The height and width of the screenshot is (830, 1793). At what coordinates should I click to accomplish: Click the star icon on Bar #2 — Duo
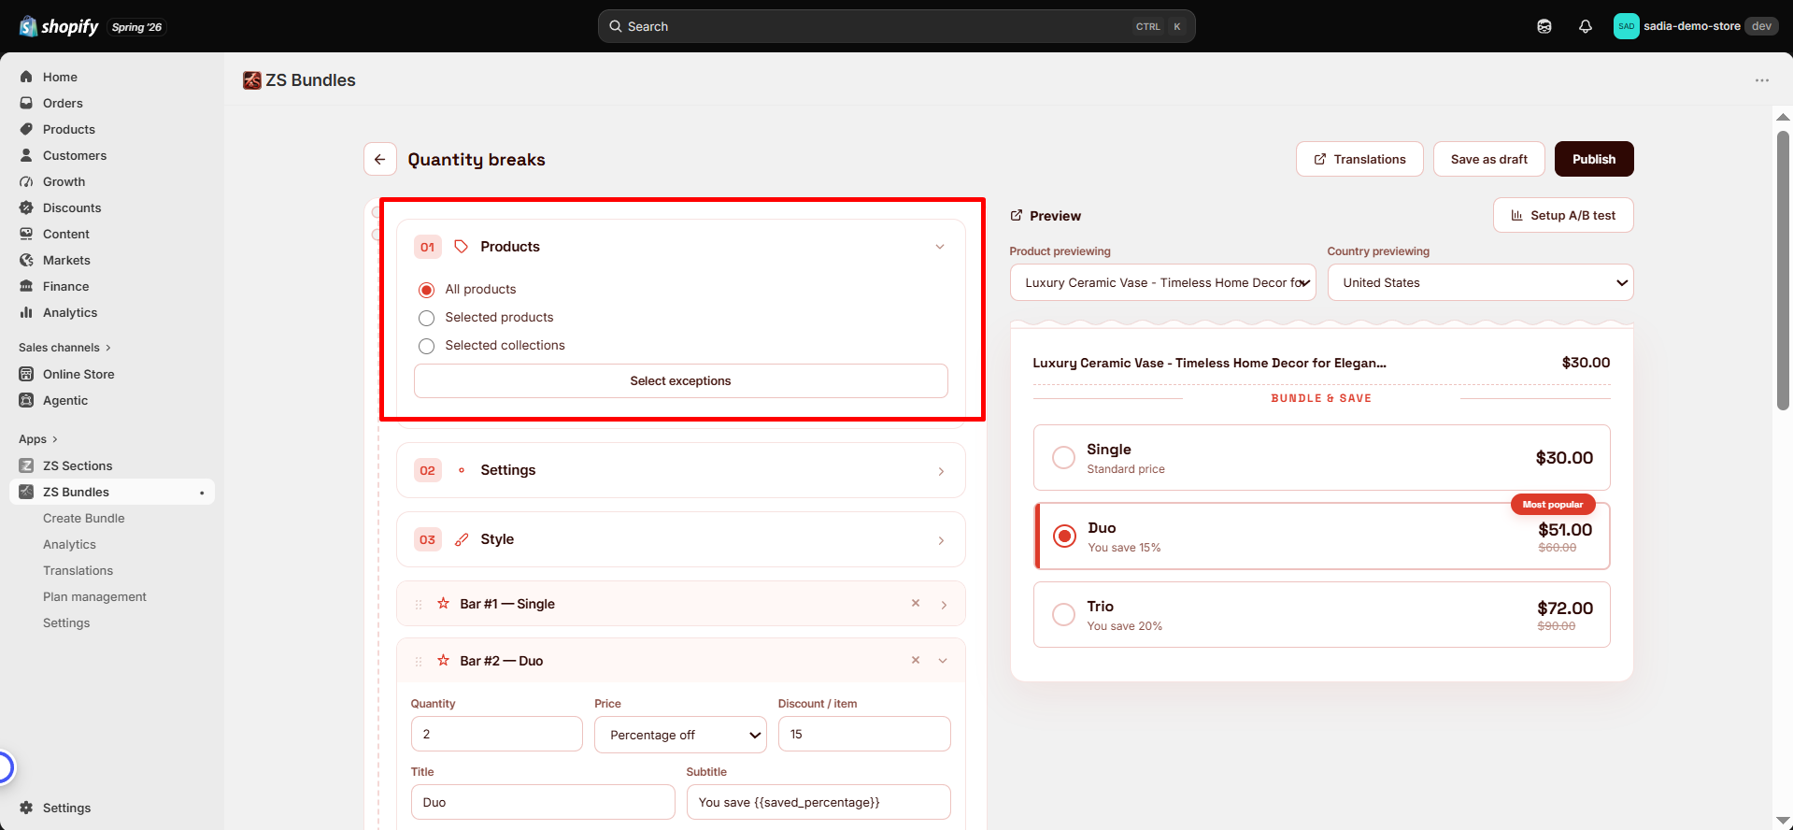pyautogui.click(x=444, y=661)
